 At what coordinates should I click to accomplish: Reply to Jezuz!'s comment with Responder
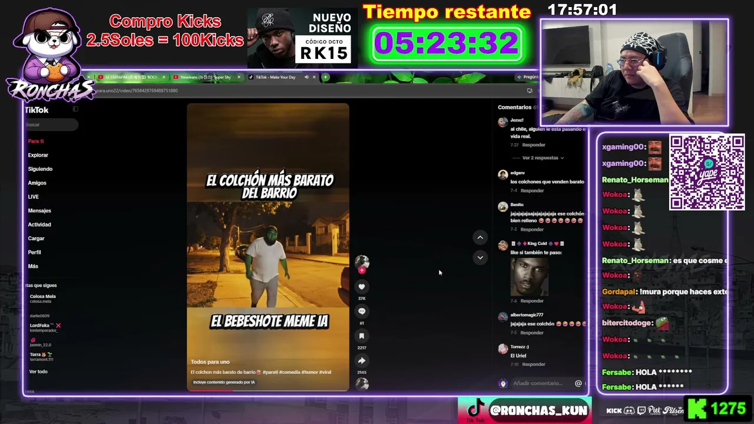(534, 145)
